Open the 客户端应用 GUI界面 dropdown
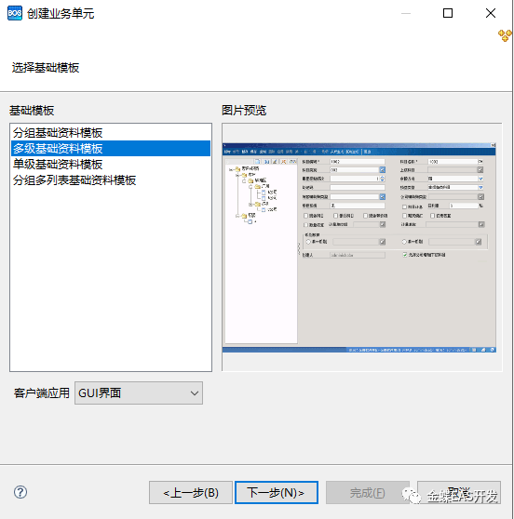Image resolution: width=514 pixels, height=519 pixels. pos(139,393)
